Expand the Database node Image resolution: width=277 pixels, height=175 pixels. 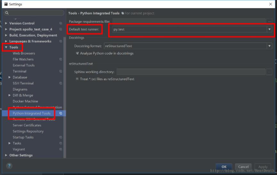[x=10, y=77]
